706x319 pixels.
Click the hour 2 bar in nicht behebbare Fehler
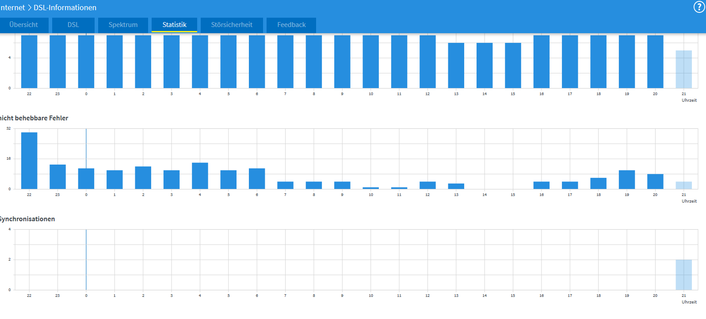pyautogui.click(x=143, y=177)
